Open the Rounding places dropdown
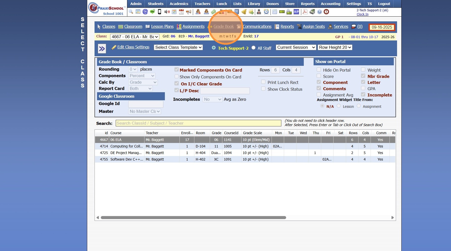The width and height of the screenshot is (451, 251). 133,69
